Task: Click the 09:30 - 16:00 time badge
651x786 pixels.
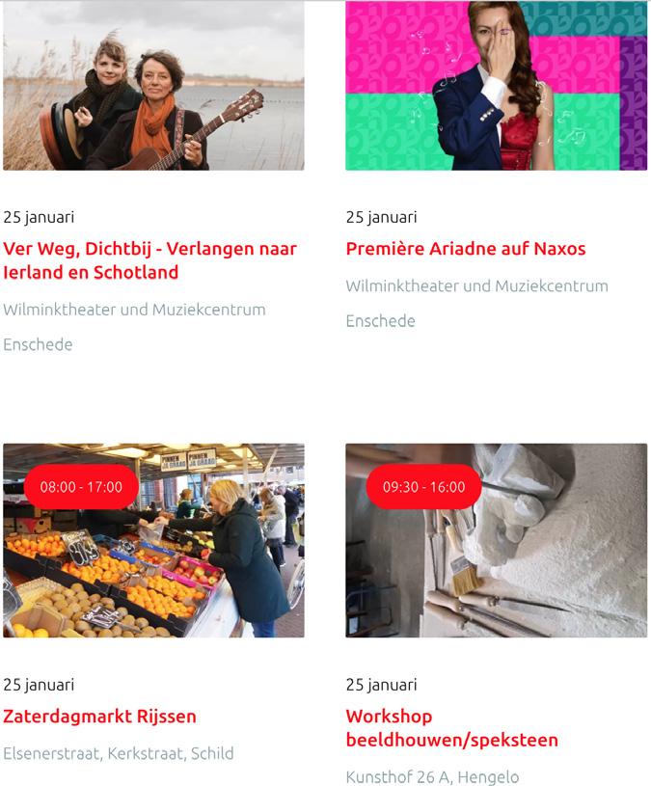Action: pyautogui.click(x=424, y=487)
